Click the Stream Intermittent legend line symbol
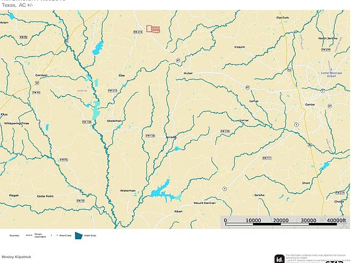 coord(29,235)
